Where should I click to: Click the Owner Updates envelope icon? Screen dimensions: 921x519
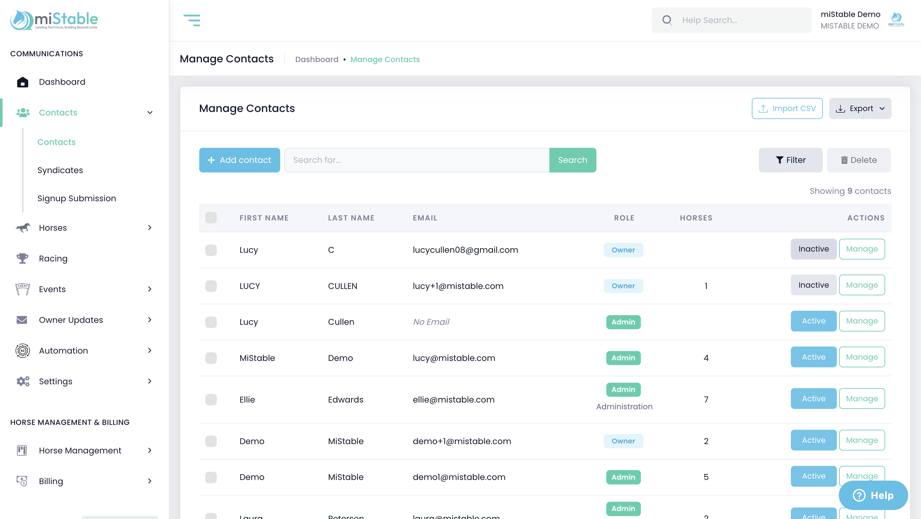pyautogui.click(x=22, y=320)
